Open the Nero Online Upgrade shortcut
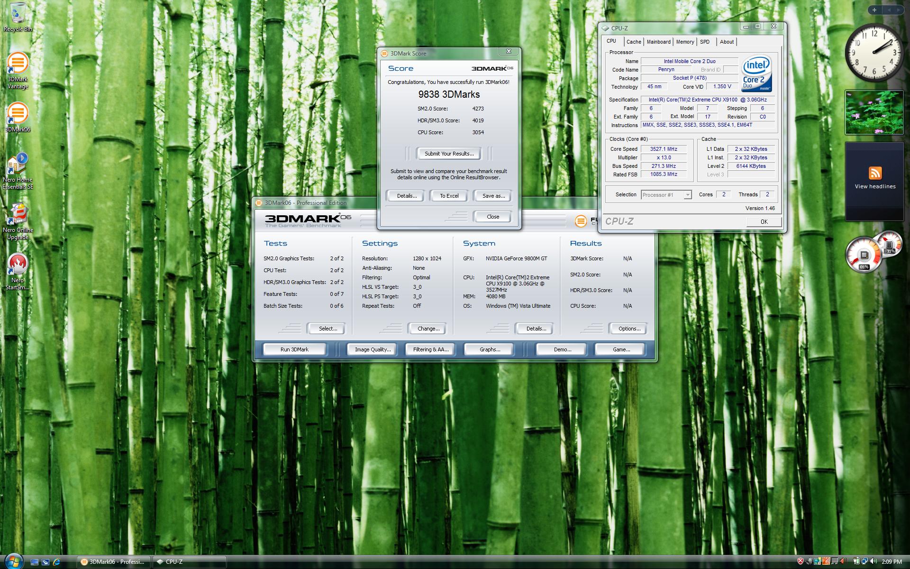The width and height of the screenshot is (910, 569). click(18, 221)
